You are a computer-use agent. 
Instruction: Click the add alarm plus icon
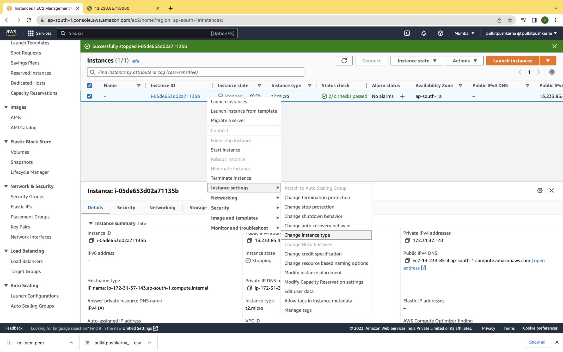[x=402, y=96]
